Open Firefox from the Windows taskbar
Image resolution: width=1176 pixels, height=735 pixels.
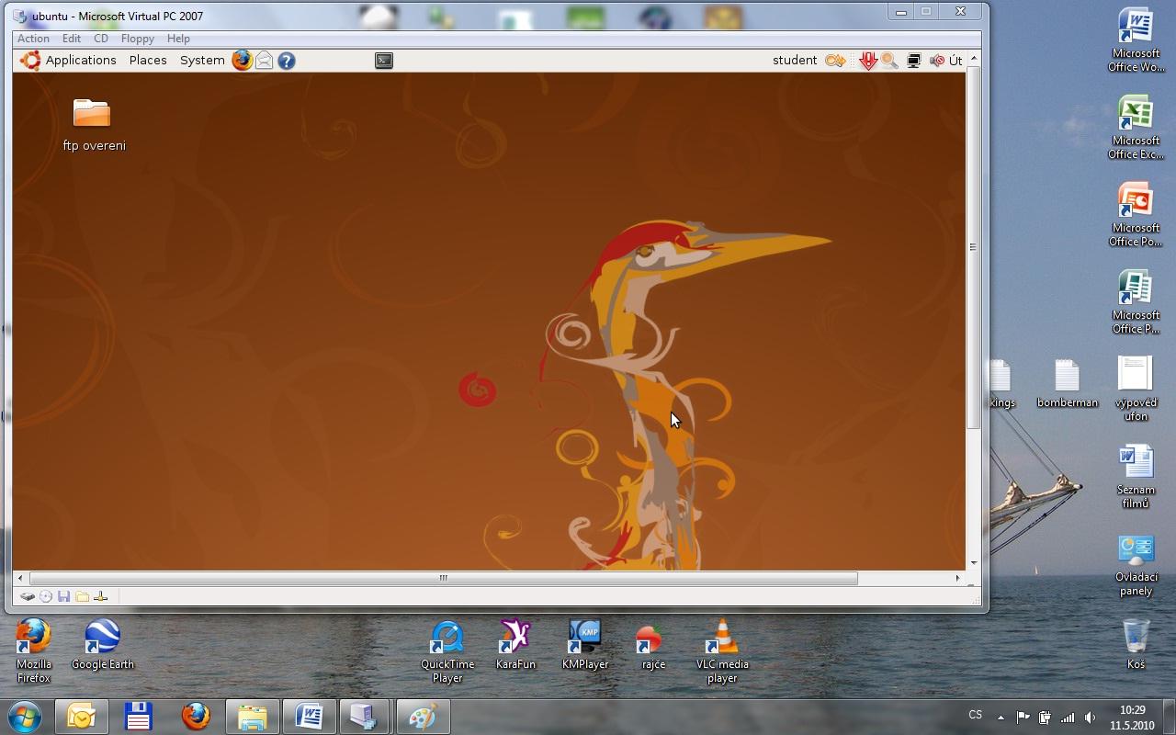click(x=195, y=717)
